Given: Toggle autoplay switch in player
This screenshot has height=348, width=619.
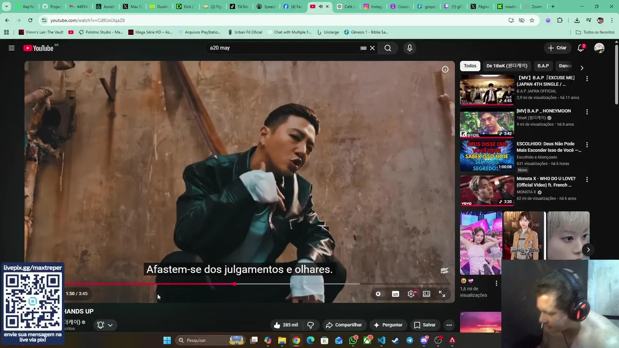Looking at the screenshot, I should pyautogui.click(x=378, y=294).
